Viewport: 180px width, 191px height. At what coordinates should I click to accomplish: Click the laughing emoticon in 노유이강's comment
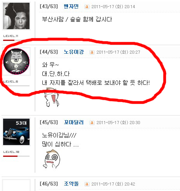pos(51,97)
